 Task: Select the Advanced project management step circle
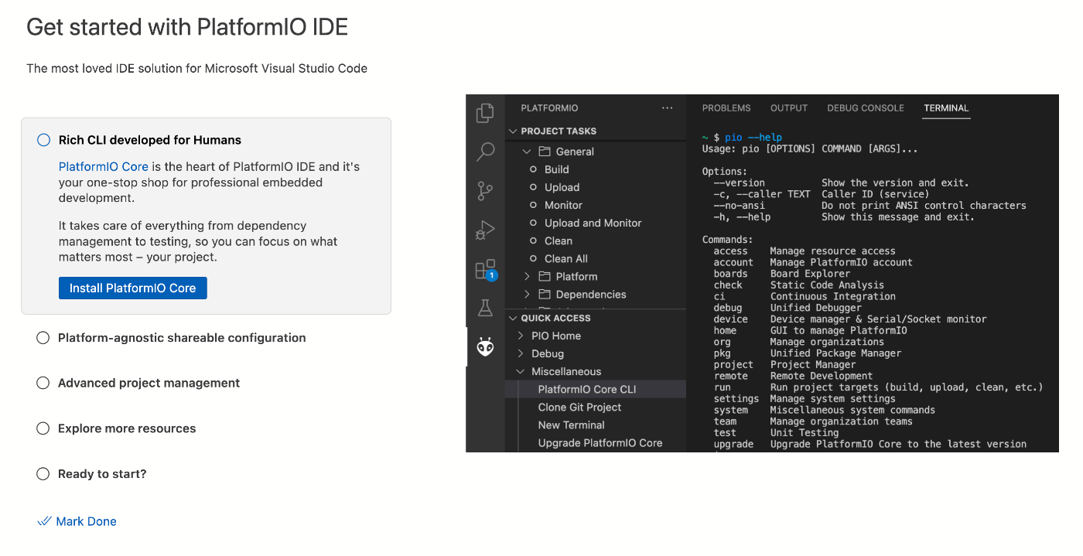tap(43, 383)
